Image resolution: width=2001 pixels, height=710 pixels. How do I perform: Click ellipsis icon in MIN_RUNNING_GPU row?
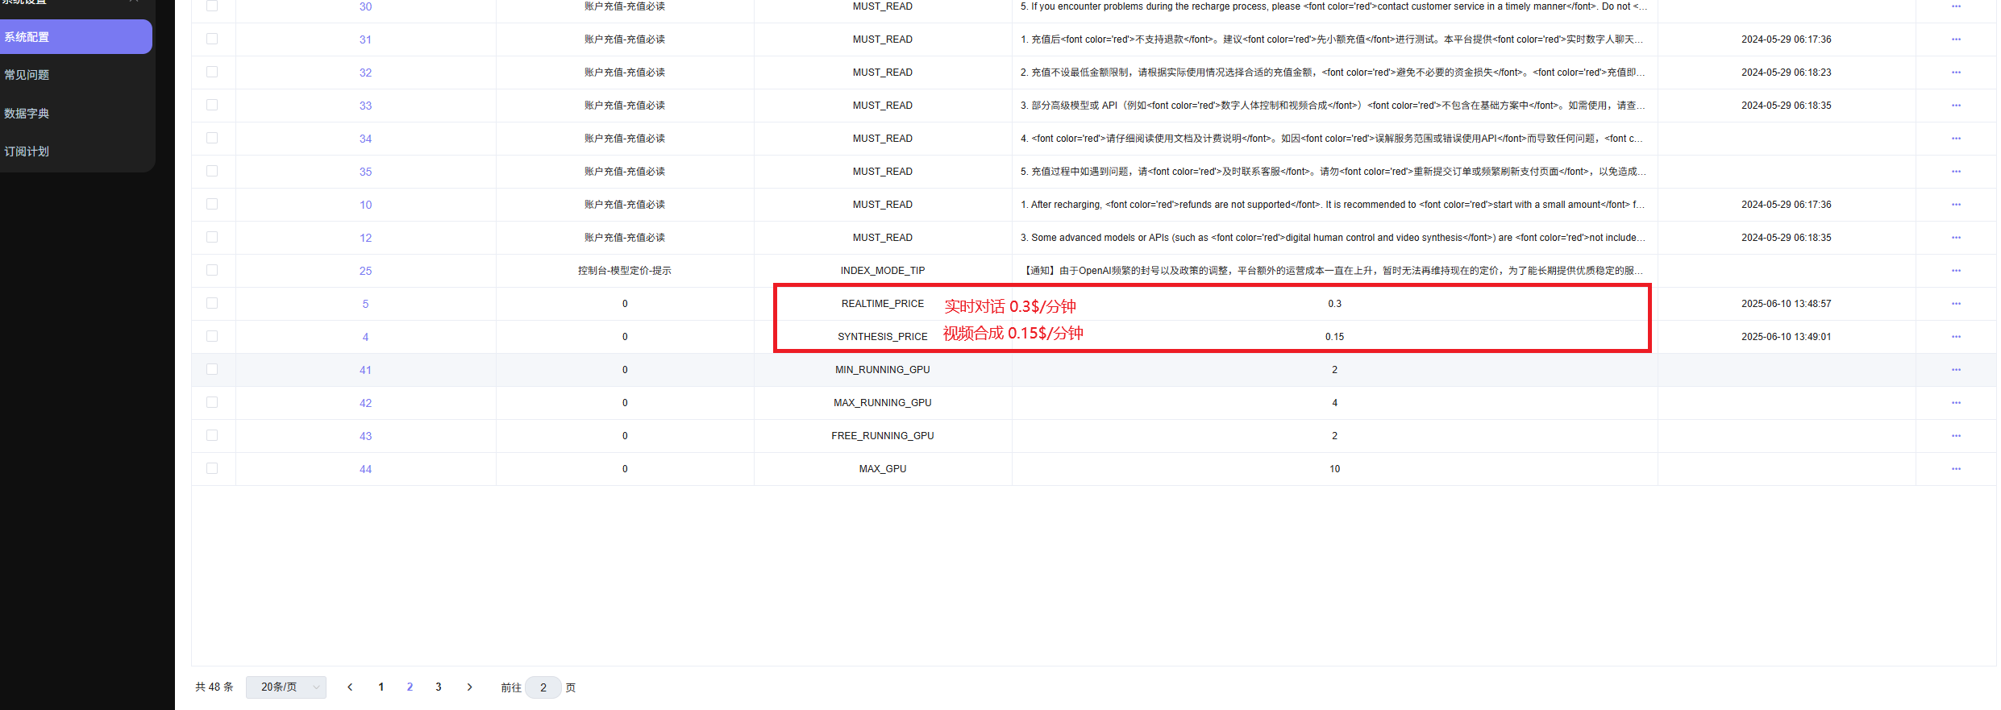1955,370
